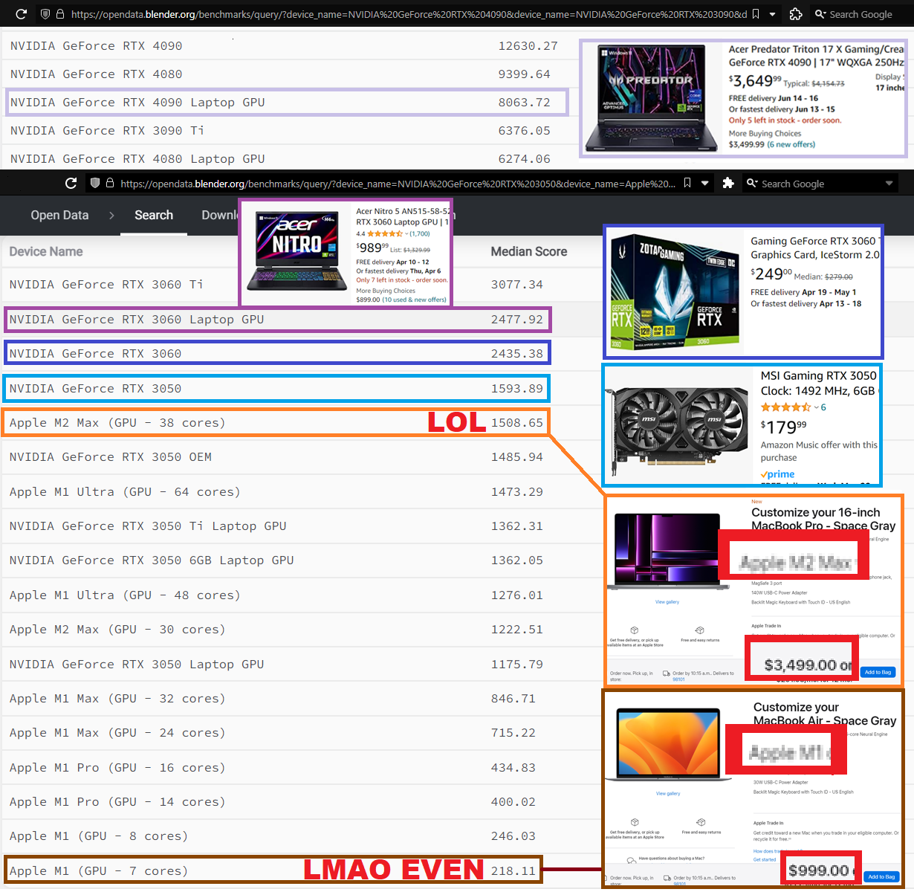Open View gallery under the MacBook Air

[x=668, y=794]
